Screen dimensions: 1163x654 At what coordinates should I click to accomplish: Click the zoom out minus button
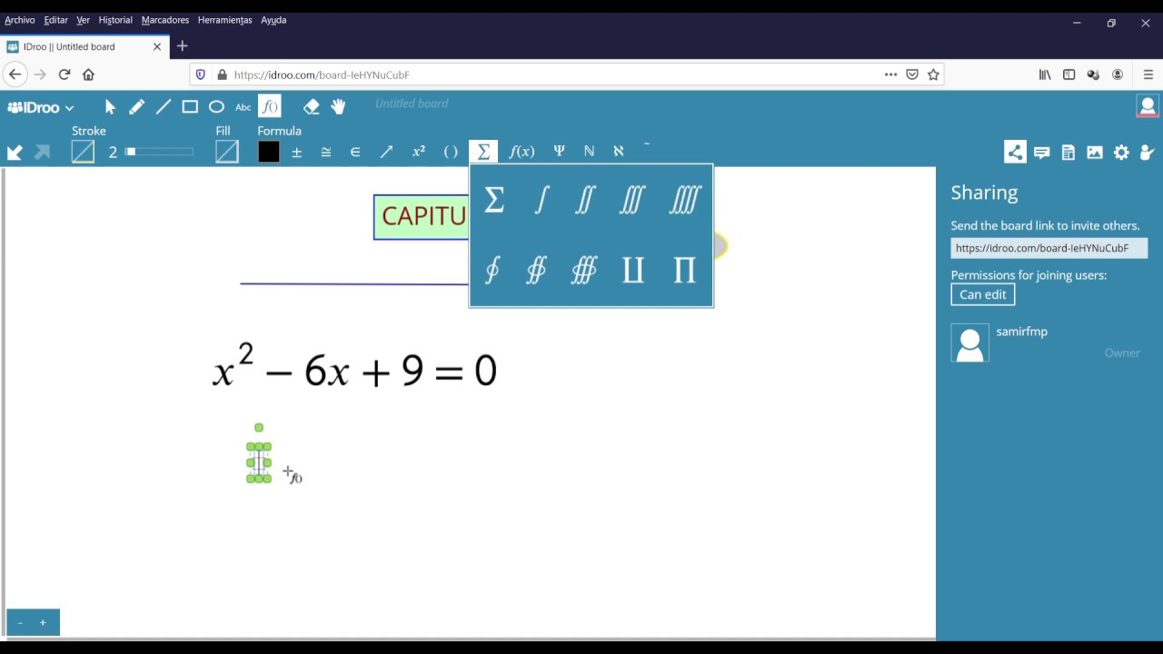[20, 622]
